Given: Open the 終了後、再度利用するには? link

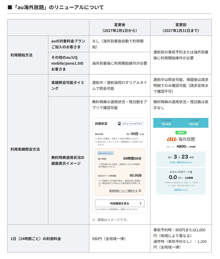Looking at the screenshot, I should (181, 162).
